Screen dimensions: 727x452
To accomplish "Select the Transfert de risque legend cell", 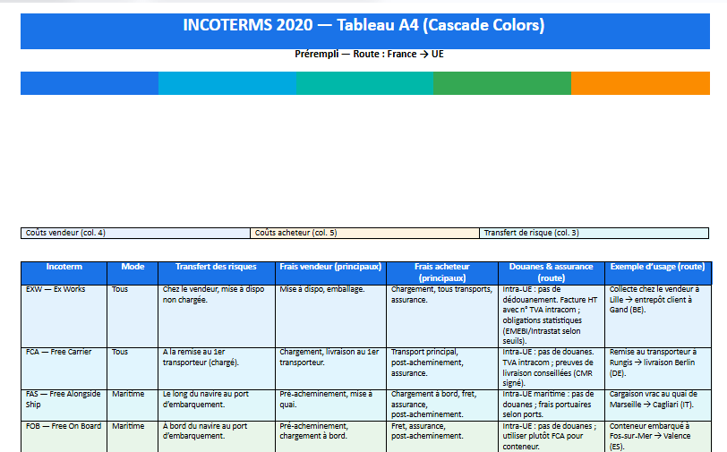I will coord(594,233).
